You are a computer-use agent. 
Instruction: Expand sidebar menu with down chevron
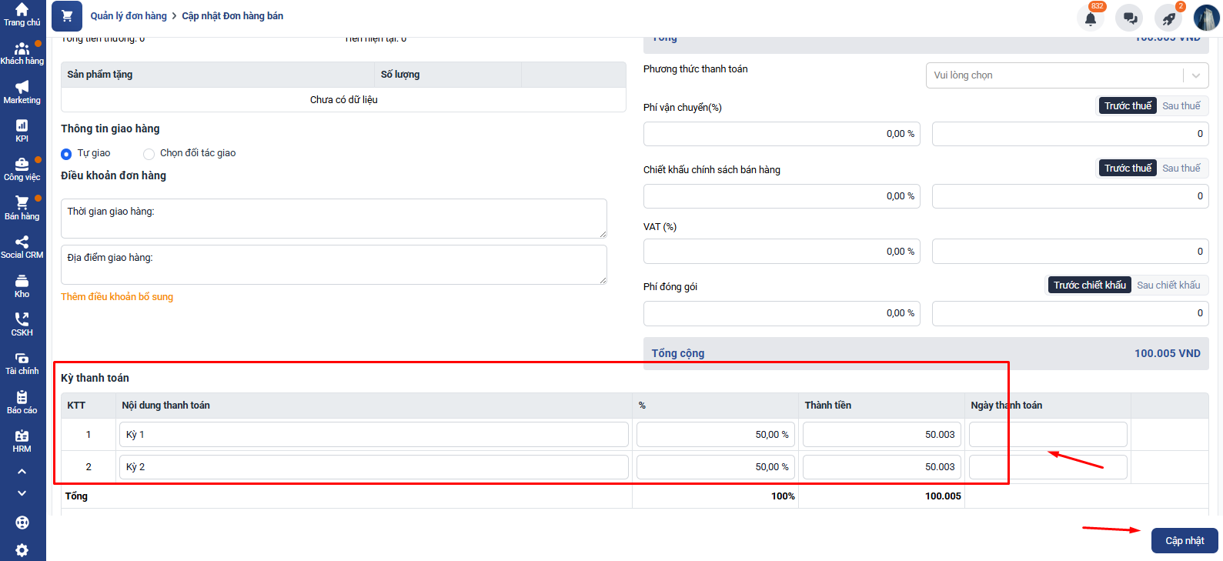(22, 493)
